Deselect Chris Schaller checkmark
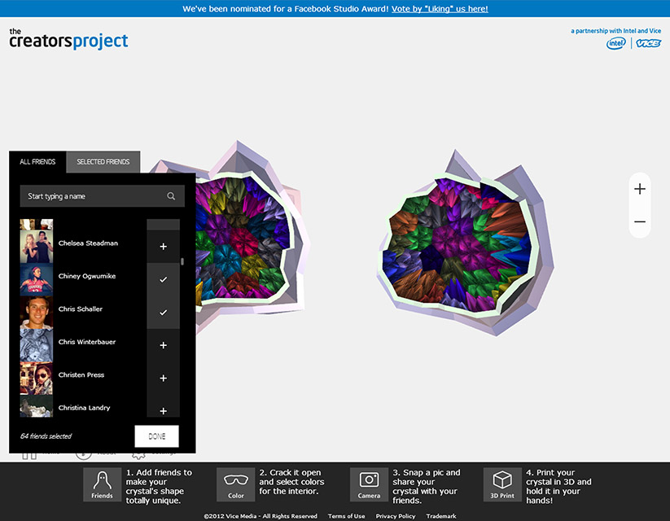 pos(163,313)
